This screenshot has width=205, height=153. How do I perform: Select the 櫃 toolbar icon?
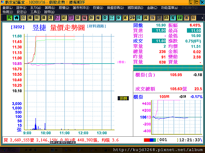[30, 18]
